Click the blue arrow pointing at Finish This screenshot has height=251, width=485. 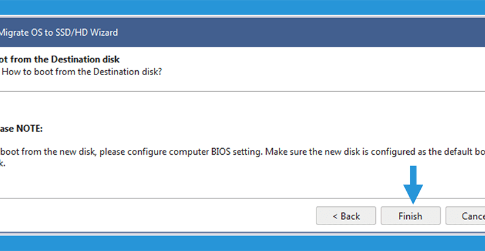tap(413, 184)
